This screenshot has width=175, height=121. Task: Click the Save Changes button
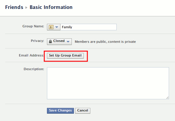(x=60, y=111)
